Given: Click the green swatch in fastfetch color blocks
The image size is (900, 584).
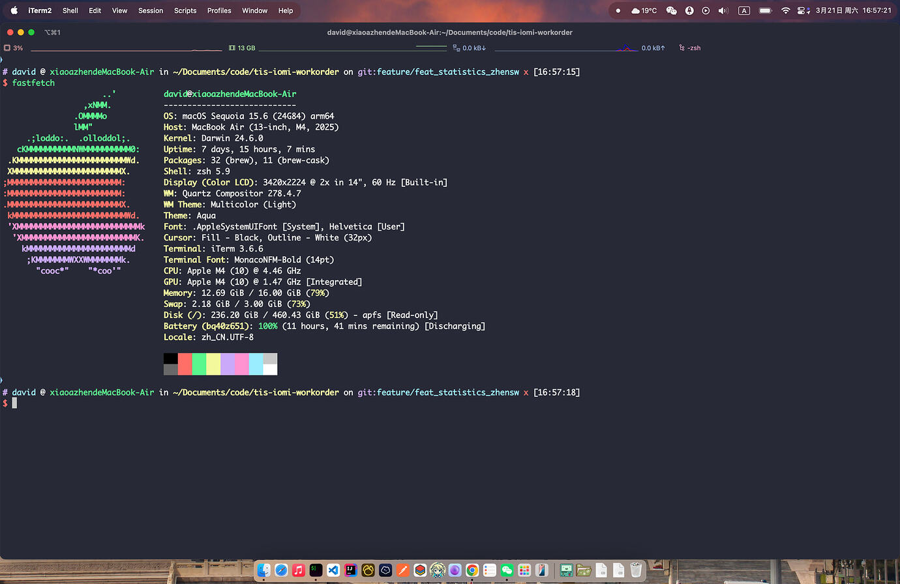Looking at the screenshot, I should [199, 364].
